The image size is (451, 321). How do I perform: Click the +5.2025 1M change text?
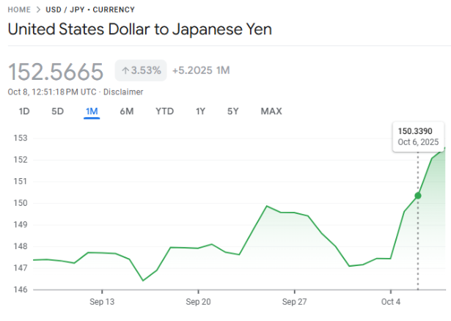point(201,70)
